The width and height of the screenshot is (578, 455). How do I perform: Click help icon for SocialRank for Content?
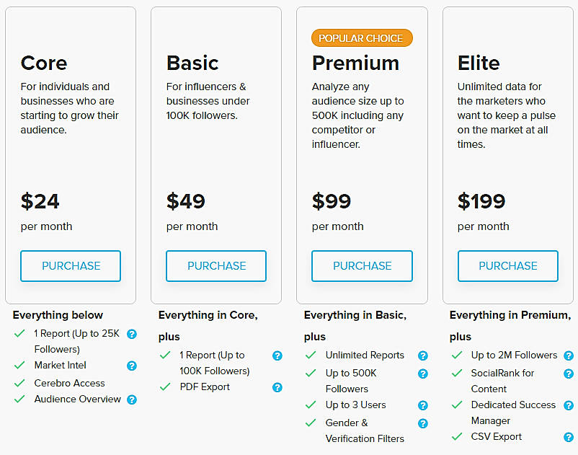[x=569, y=374]
